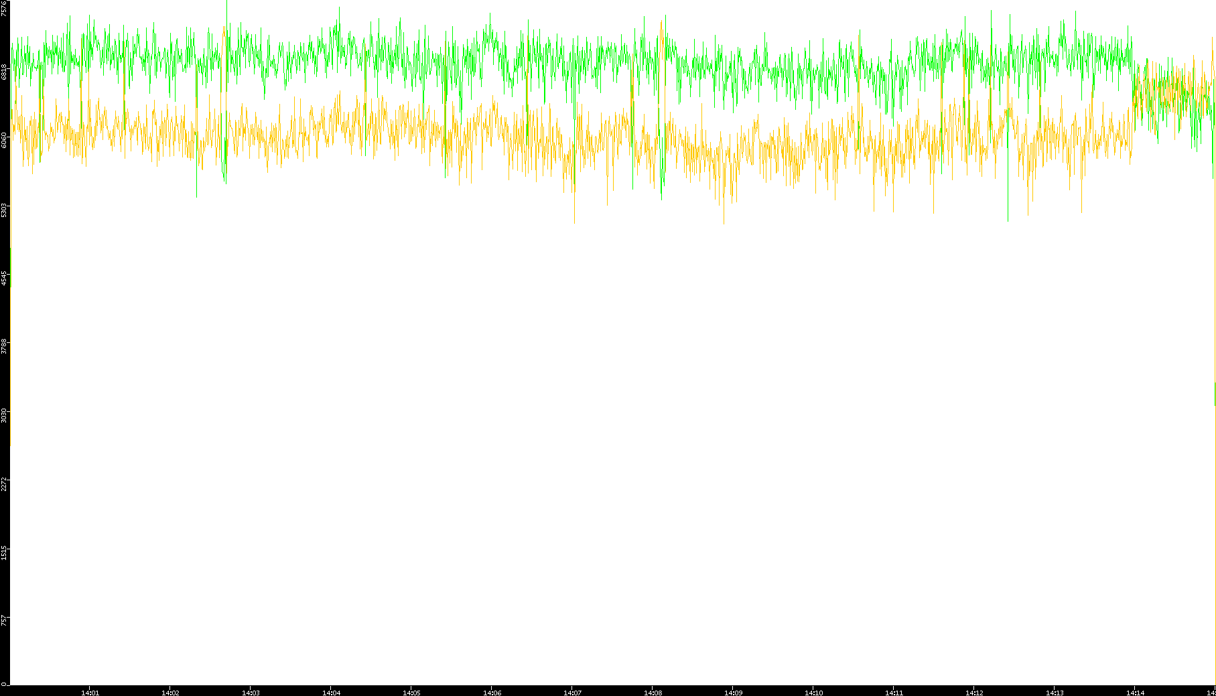The image size is (1216, 696).
Task: Click the 14:09 time label
Action: [x=733, y=693]
